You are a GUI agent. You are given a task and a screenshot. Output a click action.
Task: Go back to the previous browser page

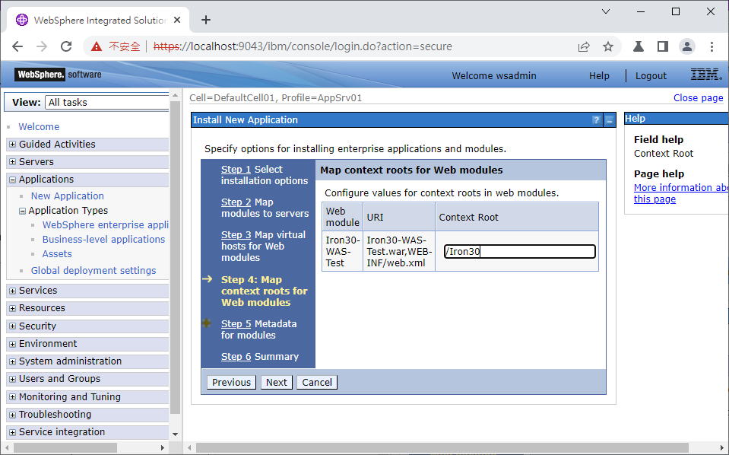17,46
